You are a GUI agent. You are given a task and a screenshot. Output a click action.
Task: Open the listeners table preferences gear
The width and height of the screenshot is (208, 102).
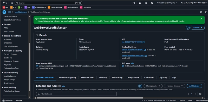point(200,94)
